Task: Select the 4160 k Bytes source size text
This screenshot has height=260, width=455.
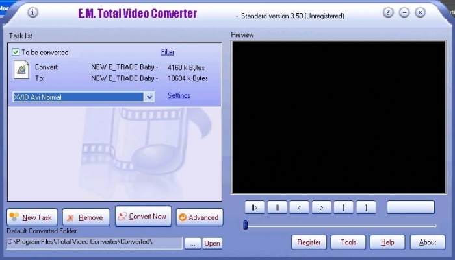Action: 187,67
